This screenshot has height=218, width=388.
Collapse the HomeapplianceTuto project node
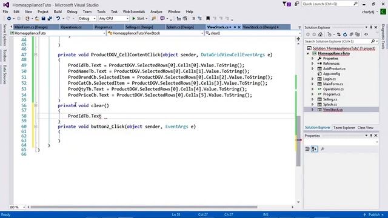308,53
